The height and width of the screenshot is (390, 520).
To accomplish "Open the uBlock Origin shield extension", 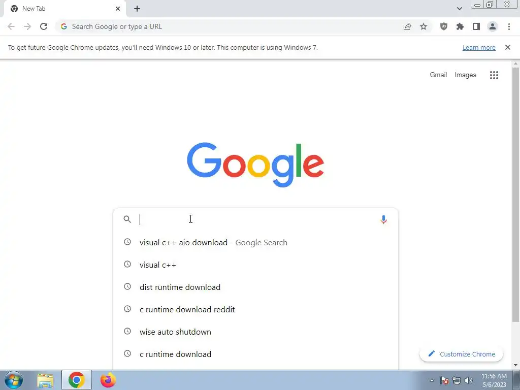I will (x=443, y=26).
